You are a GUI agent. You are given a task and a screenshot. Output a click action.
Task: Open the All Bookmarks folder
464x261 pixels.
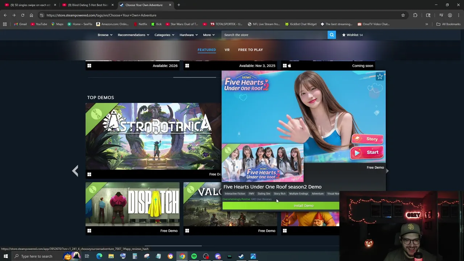click(448, 24)
